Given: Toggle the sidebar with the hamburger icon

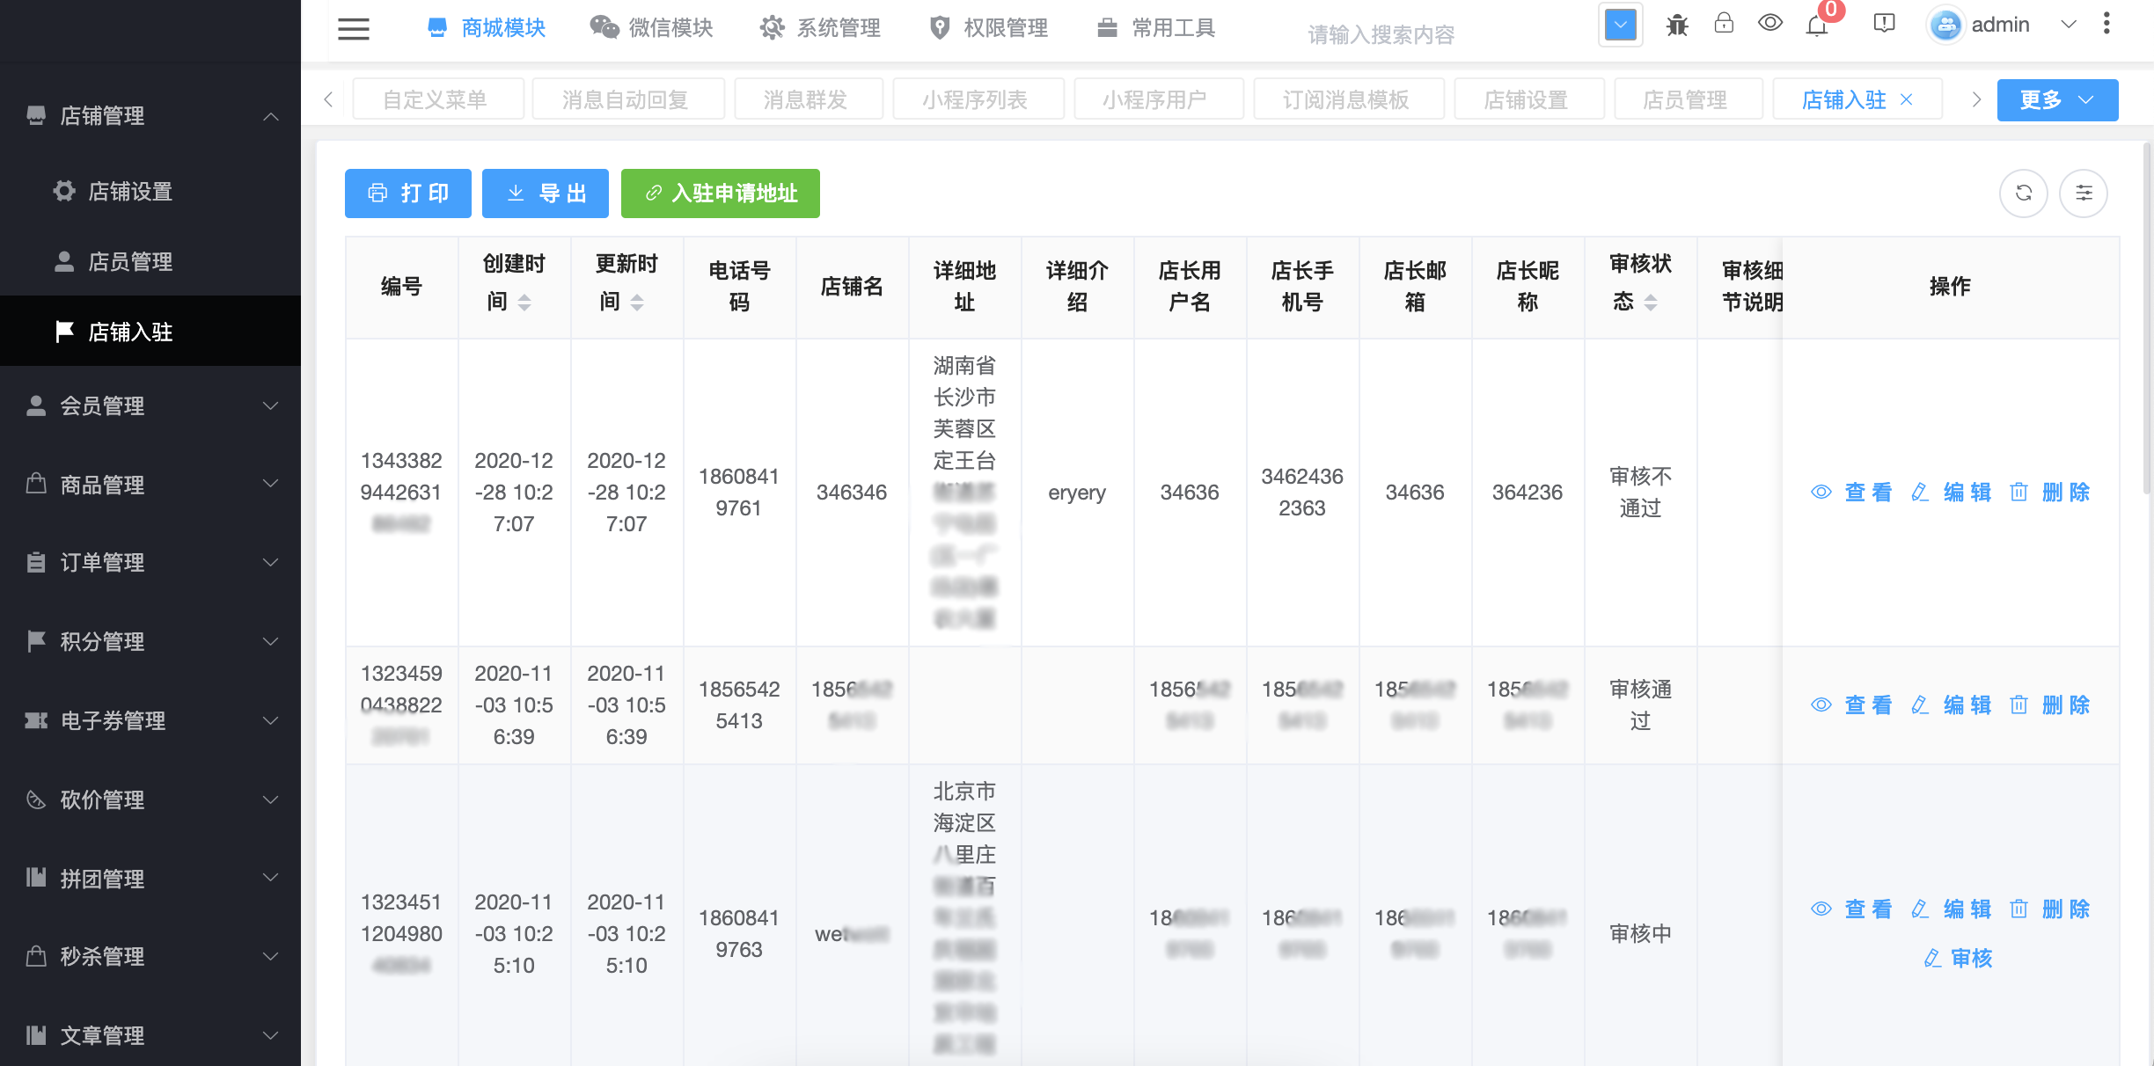Looking at the screenshot, I should tap(353, 29).
